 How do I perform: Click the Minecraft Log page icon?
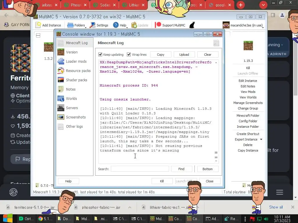[61, 43]
